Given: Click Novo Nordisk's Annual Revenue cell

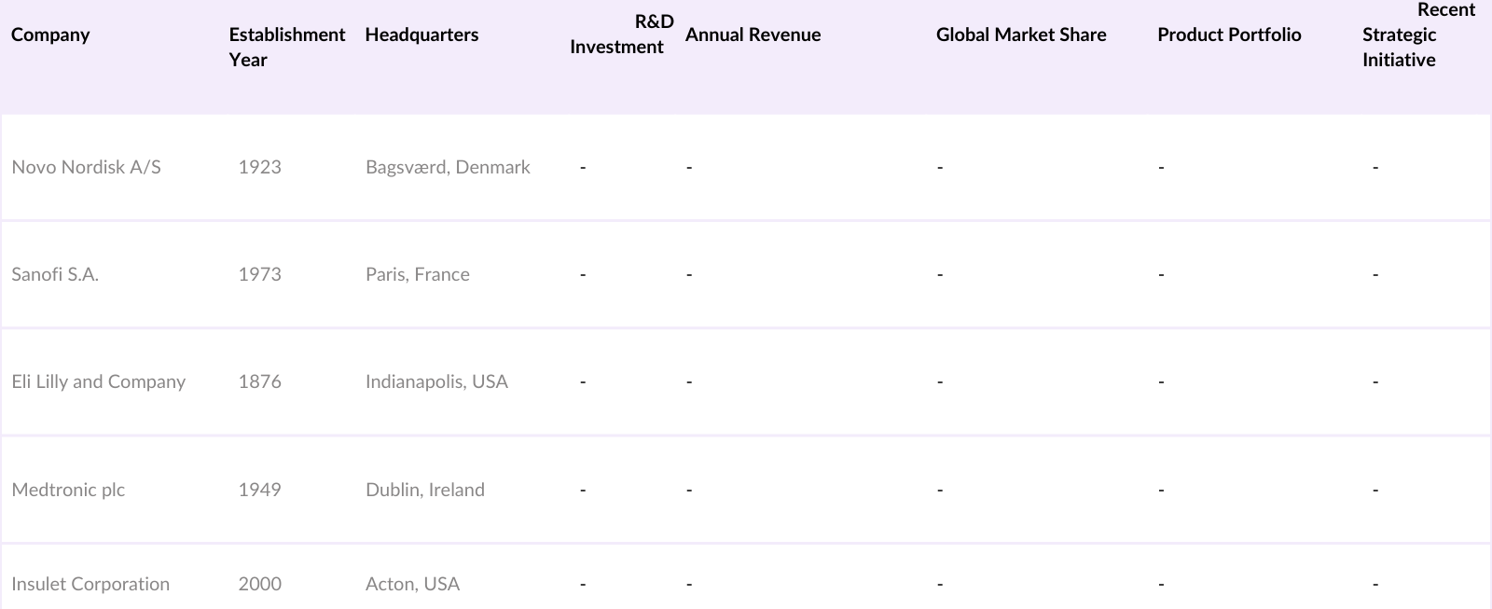Looking at the screenshot, I should tap(689, 167).
